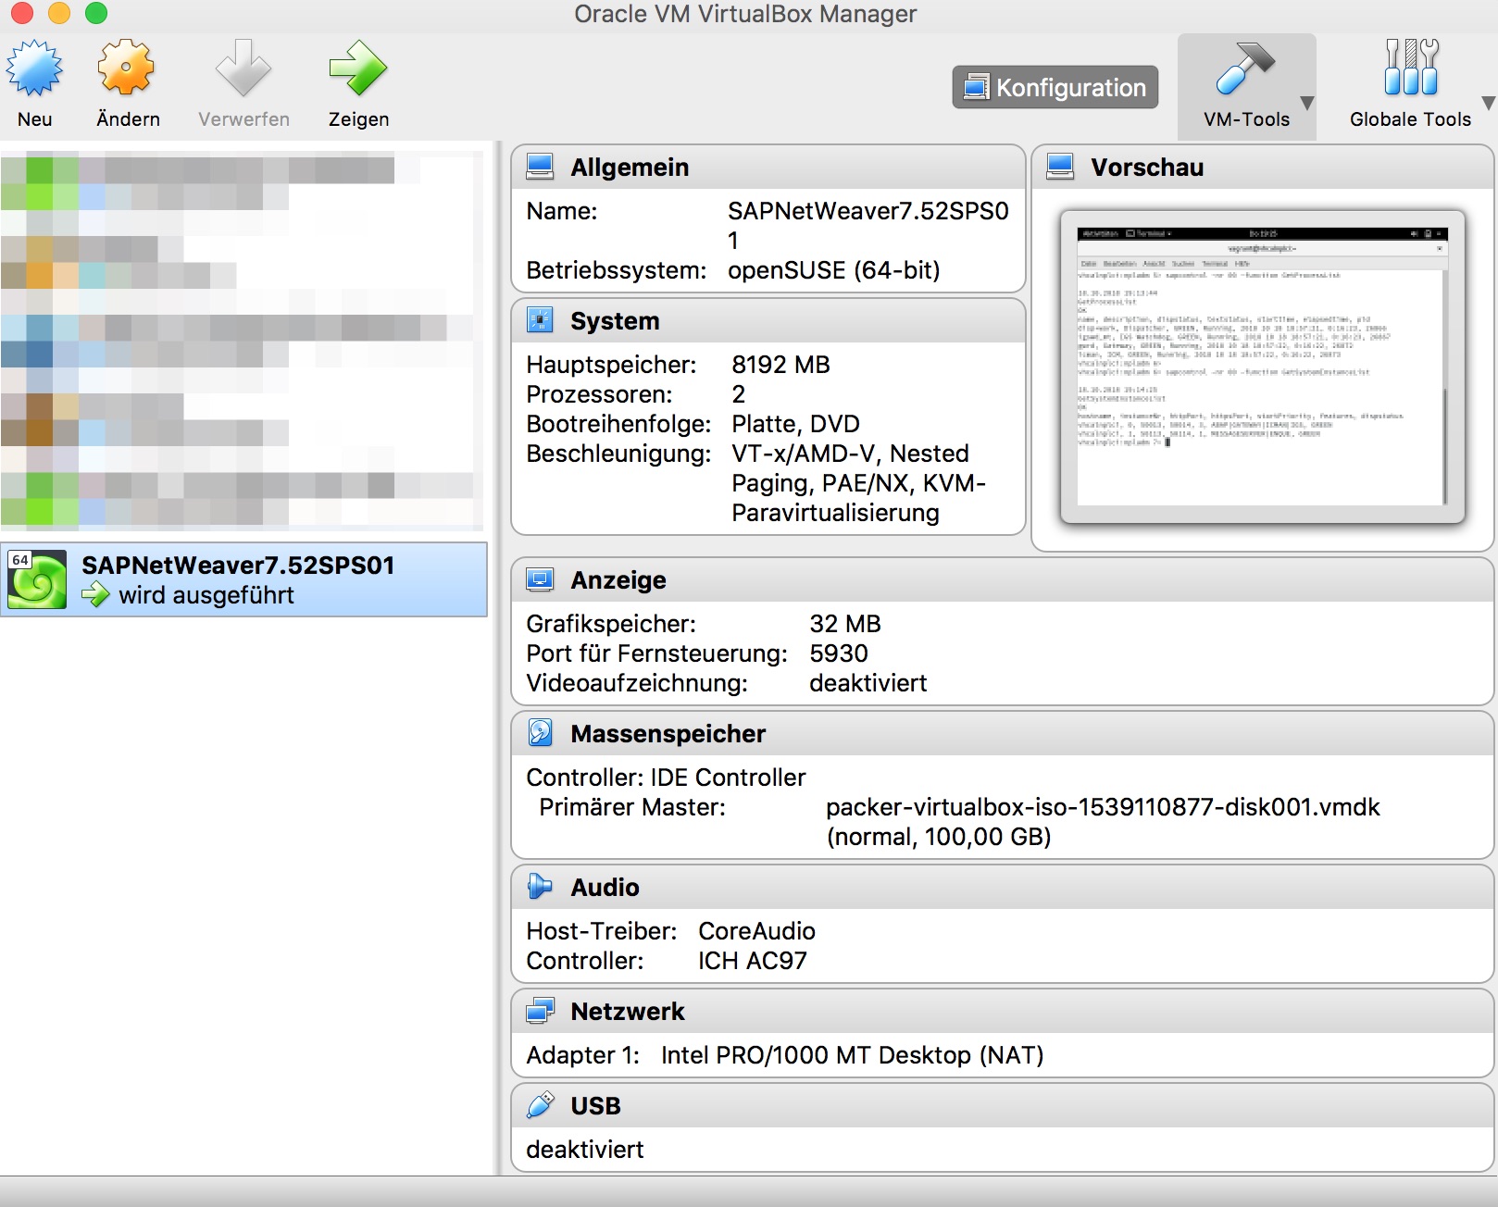Select the SAPNetWeaver7.52SPS01 VM in list

point(243,579)
